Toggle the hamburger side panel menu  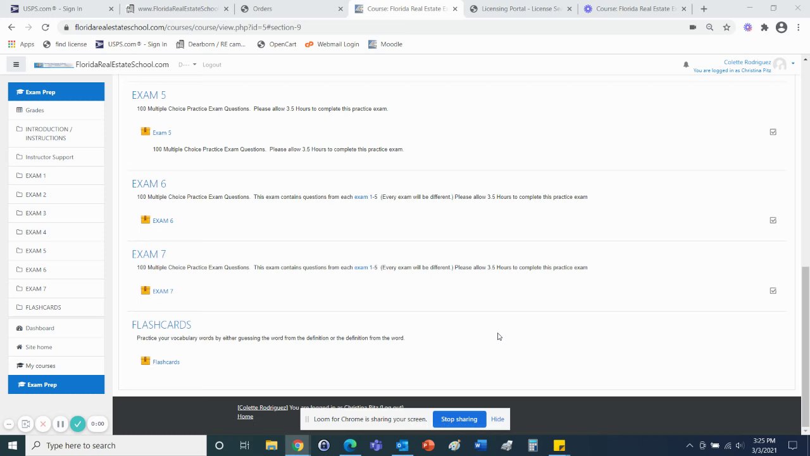pos(16,64)
